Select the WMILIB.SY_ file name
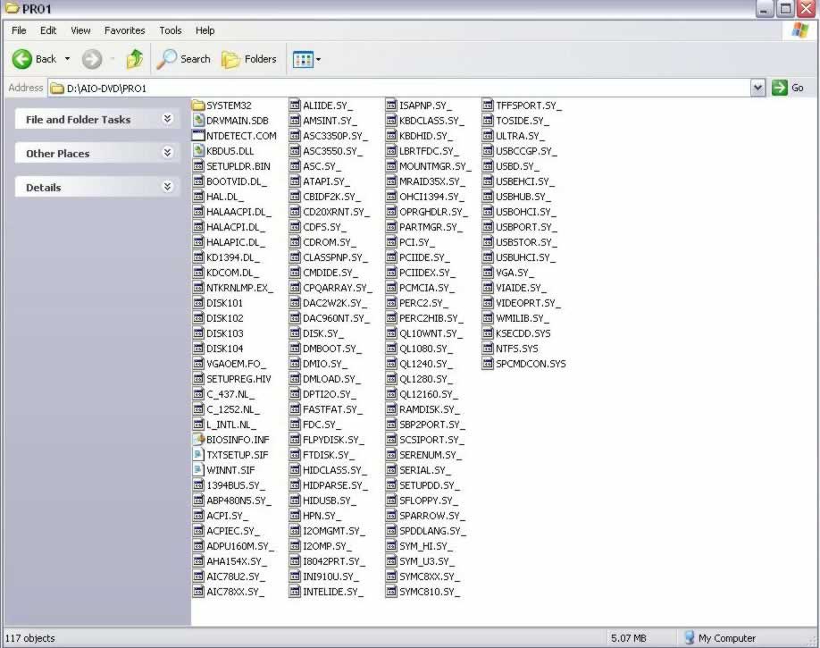The width and height of the screenshot is (820, 648). (x=522, y=318)
